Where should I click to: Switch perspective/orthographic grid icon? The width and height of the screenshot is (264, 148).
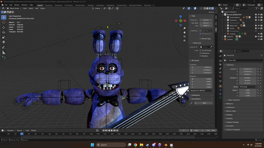point(185,40)
